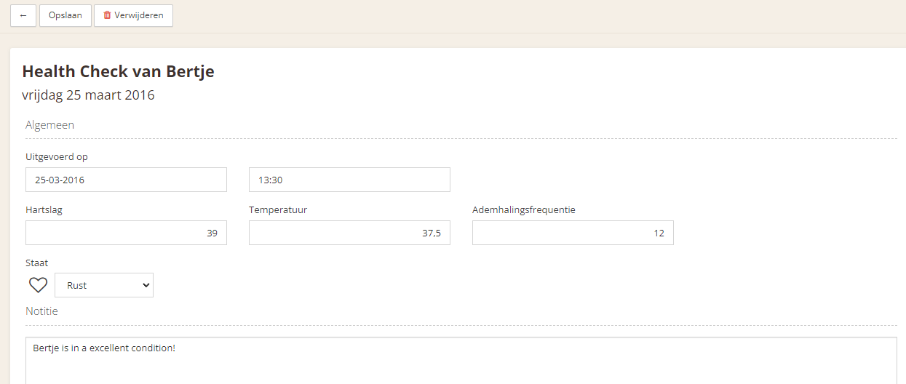
Task: Click the Algemeen section header
Action: click(49, 125)
